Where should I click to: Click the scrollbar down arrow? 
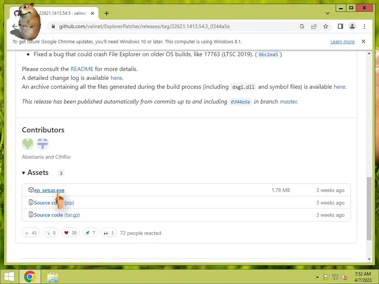pos(369,259)
